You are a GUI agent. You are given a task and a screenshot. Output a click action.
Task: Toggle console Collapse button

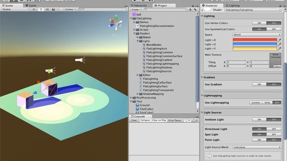click(x=145, y=120)
